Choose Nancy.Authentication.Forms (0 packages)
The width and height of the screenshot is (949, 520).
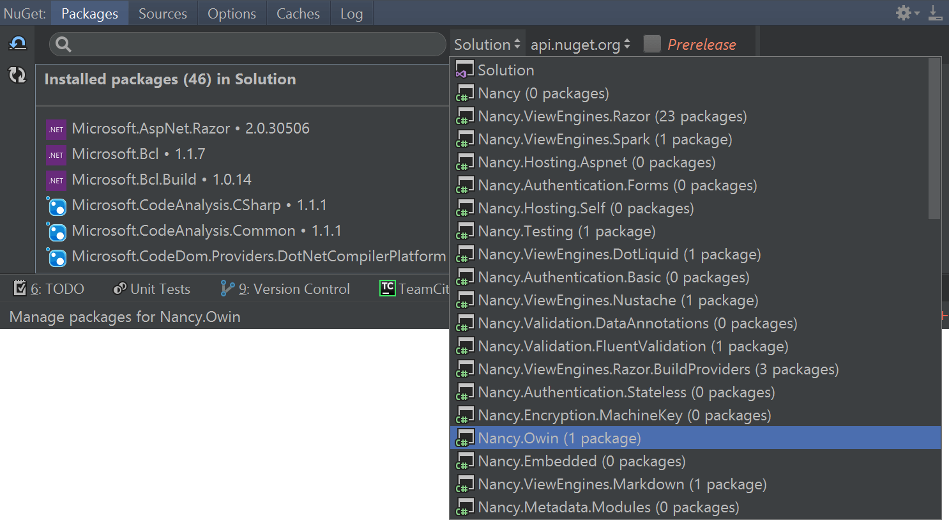click(690, 185)
